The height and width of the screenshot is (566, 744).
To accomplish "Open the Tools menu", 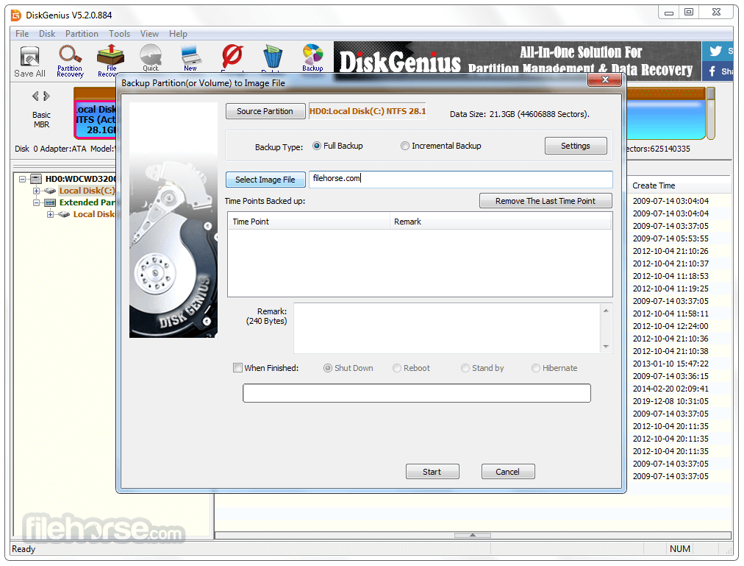I will tap(119, 34).
